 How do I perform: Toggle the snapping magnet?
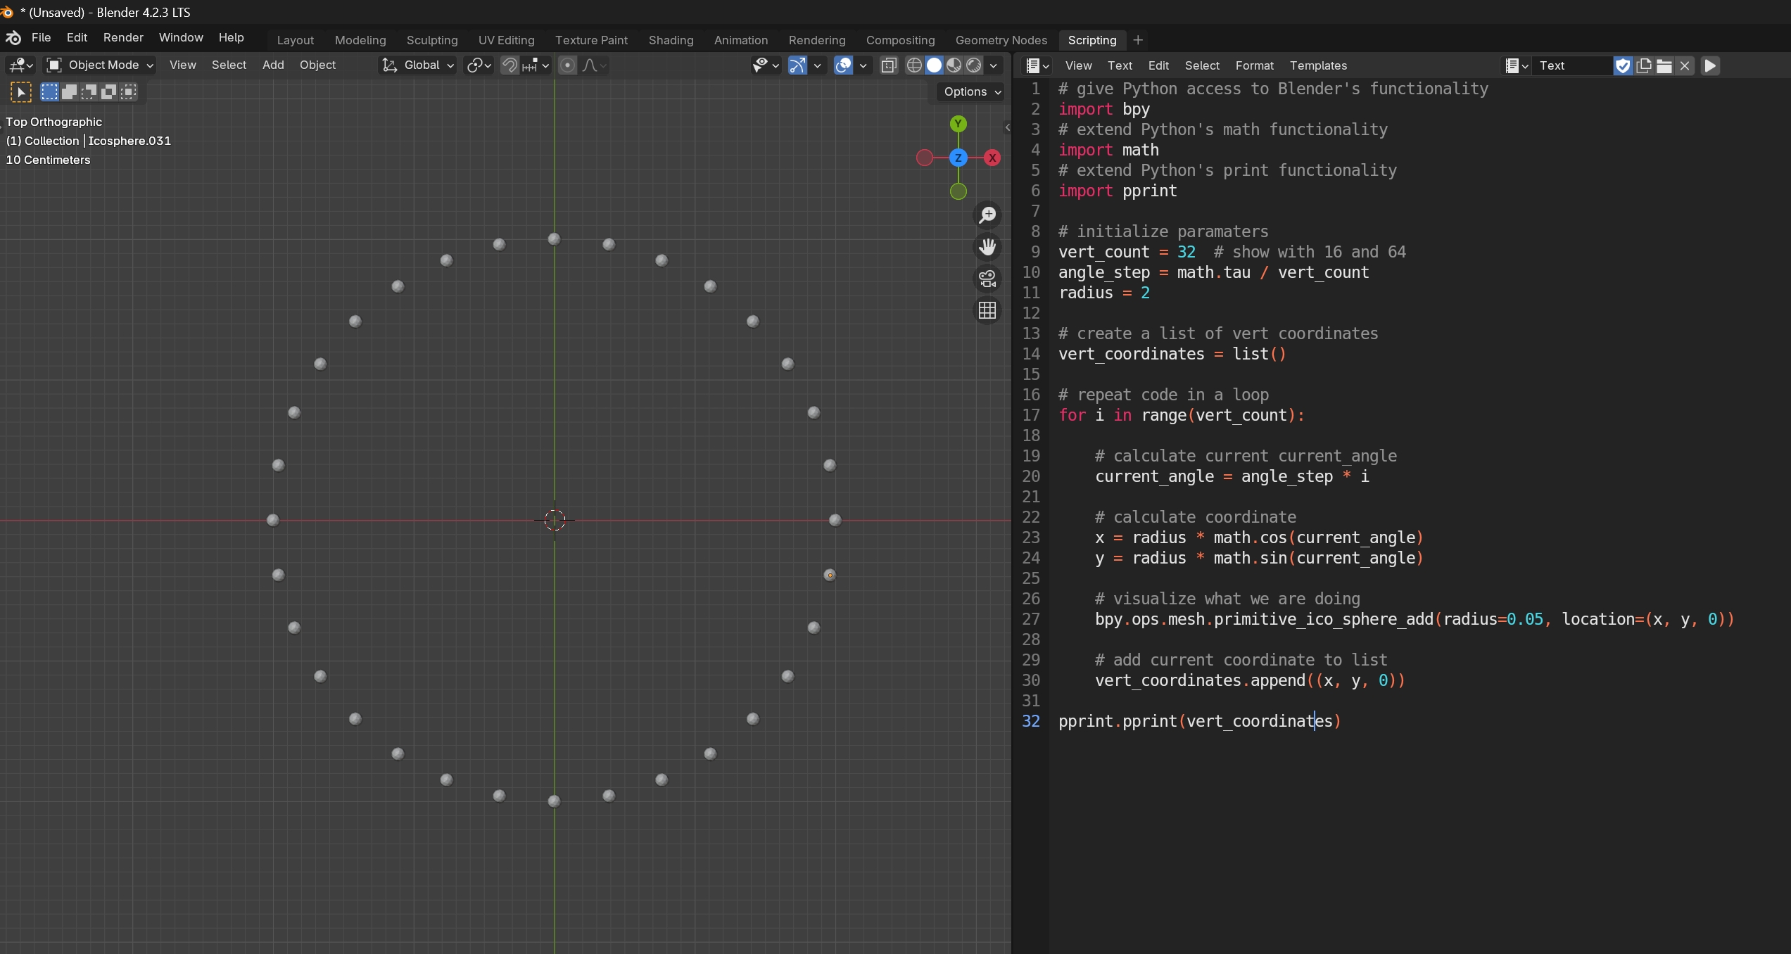(509, 65)
